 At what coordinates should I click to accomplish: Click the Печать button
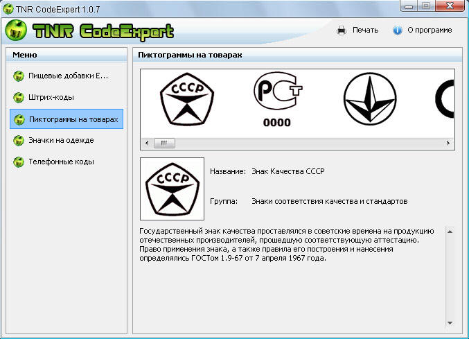click(357, 31)
